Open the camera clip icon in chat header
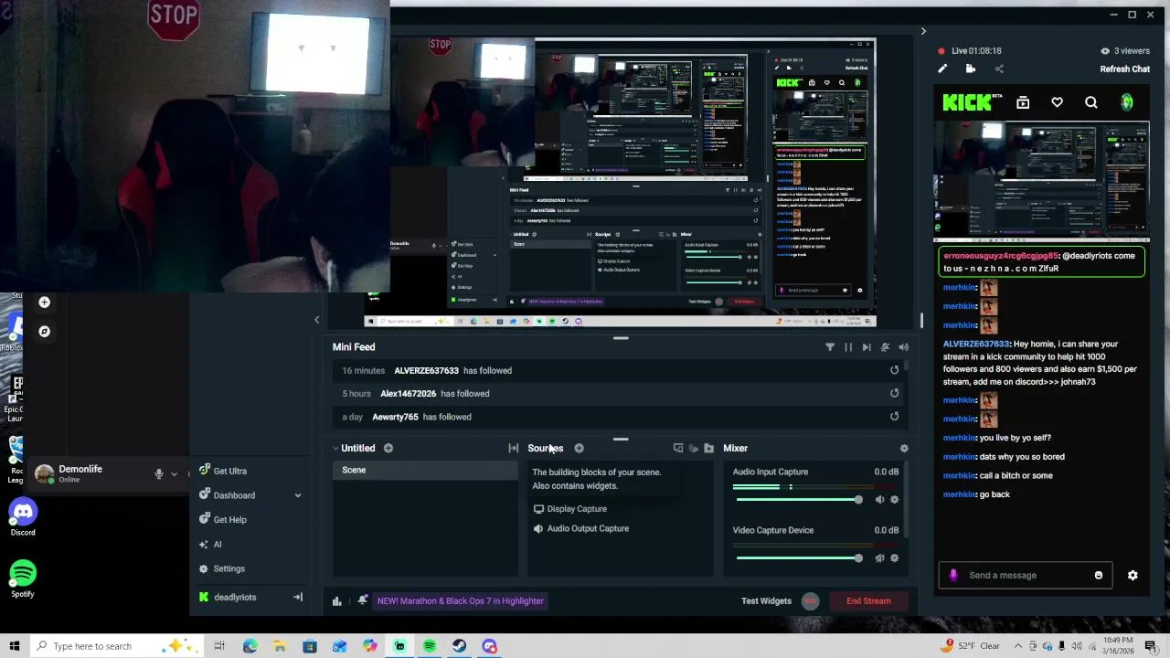1170x658 pixels. [x=971, y=69]
